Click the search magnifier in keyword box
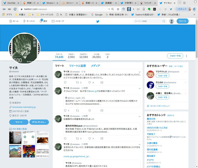198x168 pixels. tap(164, 21)
